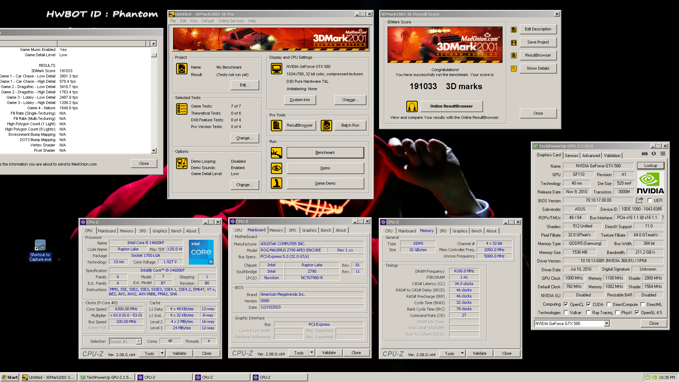
Task: Click the Edit Description icon in score window
Action: (x=514, y=30)
